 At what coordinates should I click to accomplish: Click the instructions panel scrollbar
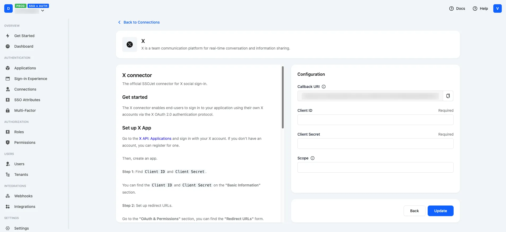[x=283, y=97]
